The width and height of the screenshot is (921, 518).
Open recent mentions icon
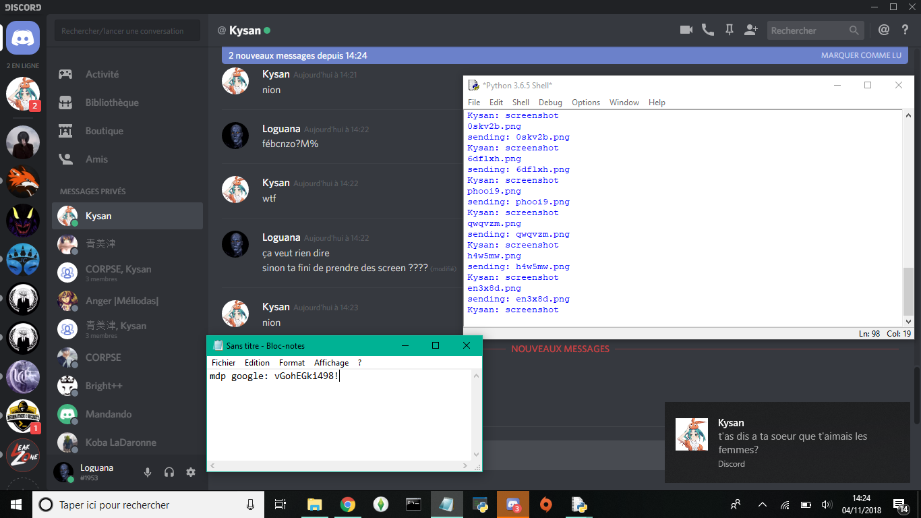pyautogui.click(x=884, y=30)
